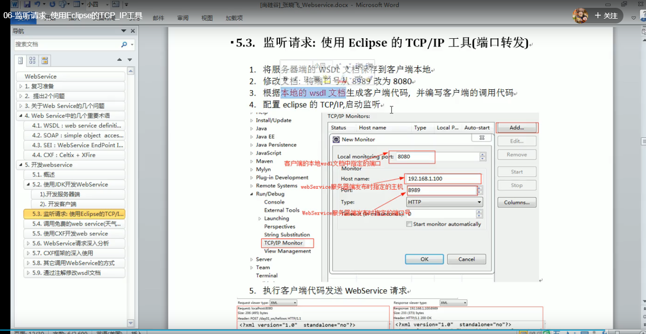Screen dimensions: 646x334
Task: Click line 4 配置 eclipse 的 TCP/IP,启动监听
Action: 321,104
